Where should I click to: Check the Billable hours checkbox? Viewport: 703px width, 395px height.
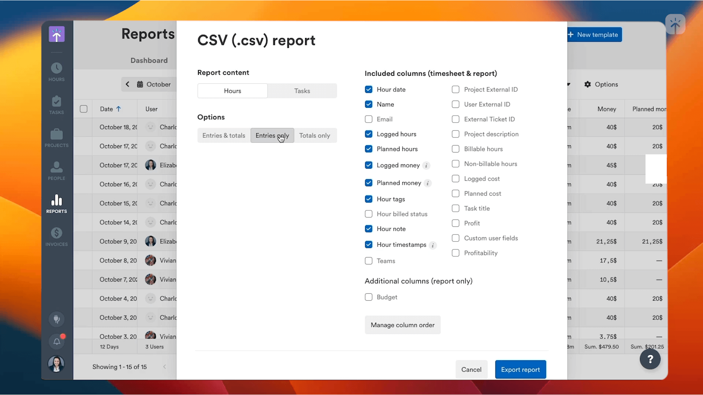(x=455, y=149)
